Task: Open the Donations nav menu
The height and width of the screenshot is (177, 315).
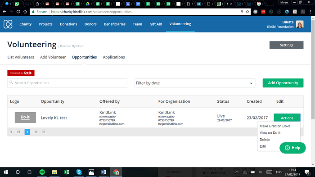Action: pos(68,24)
